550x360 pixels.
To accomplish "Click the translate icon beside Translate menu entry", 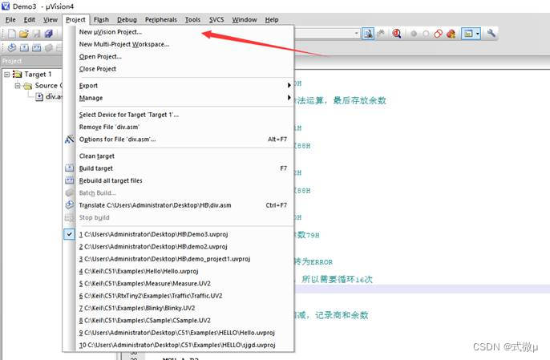I will tap(70, 205).
